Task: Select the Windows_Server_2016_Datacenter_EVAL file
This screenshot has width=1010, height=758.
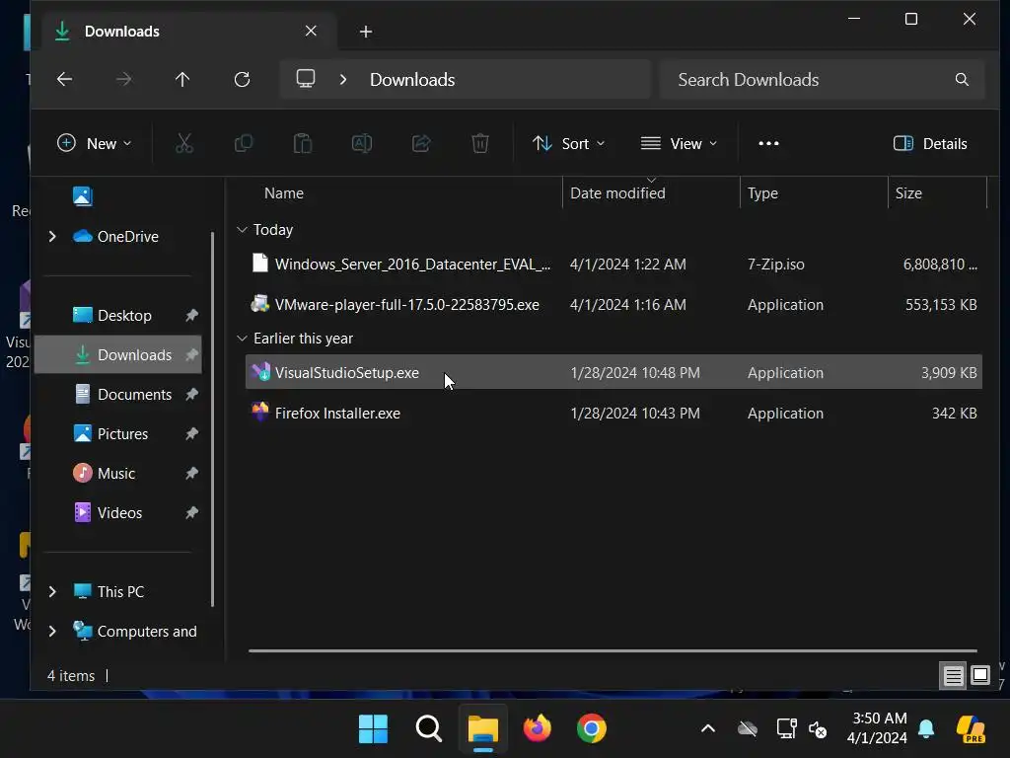Action: (613, 264)
